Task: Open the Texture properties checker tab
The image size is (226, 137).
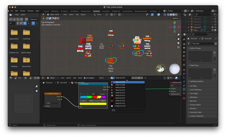Action: pos(184,98)
